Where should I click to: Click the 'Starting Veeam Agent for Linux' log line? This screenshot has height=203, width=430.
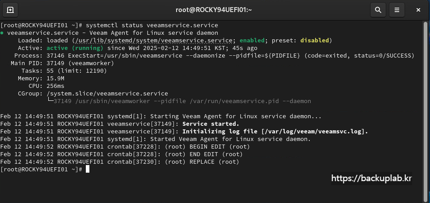(160, 116)
